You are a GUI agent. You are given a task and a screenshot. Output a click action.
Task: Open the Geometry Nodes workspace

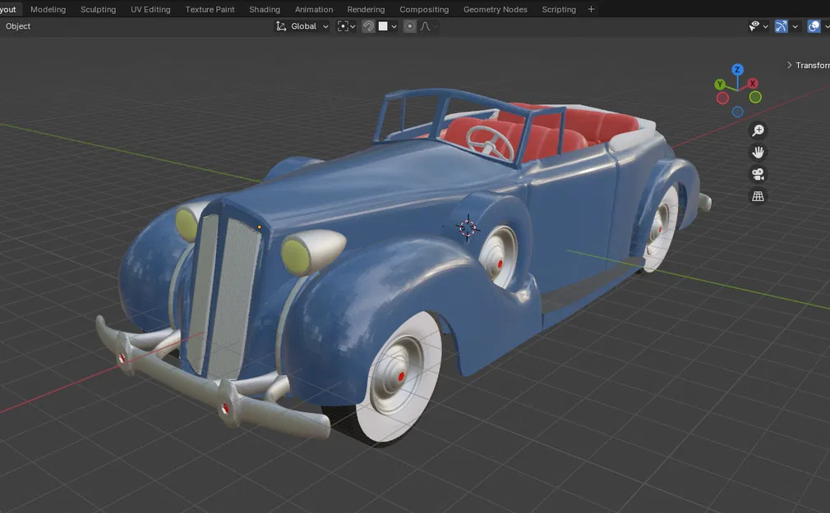coord(495,9)
